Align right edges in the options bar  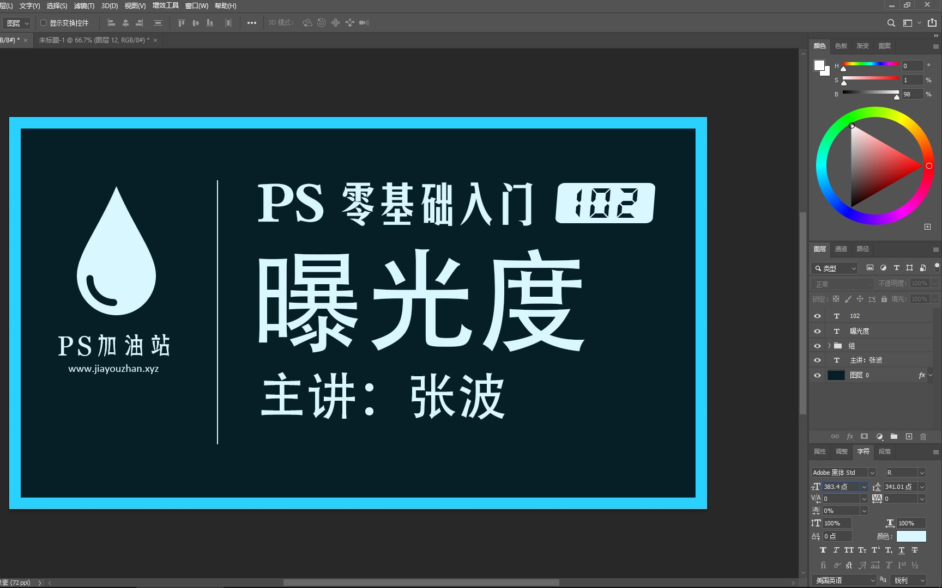pyautogui.click(x=140, y=23)
